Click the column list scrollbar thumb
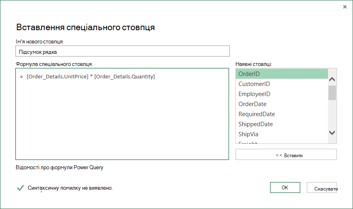The height and width of the screenshot is (209, 353). tap(332, 92)
